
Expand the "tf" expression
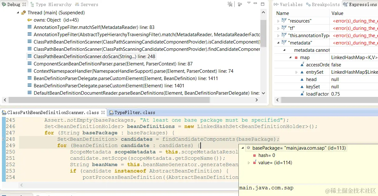[x=278, y=28]
